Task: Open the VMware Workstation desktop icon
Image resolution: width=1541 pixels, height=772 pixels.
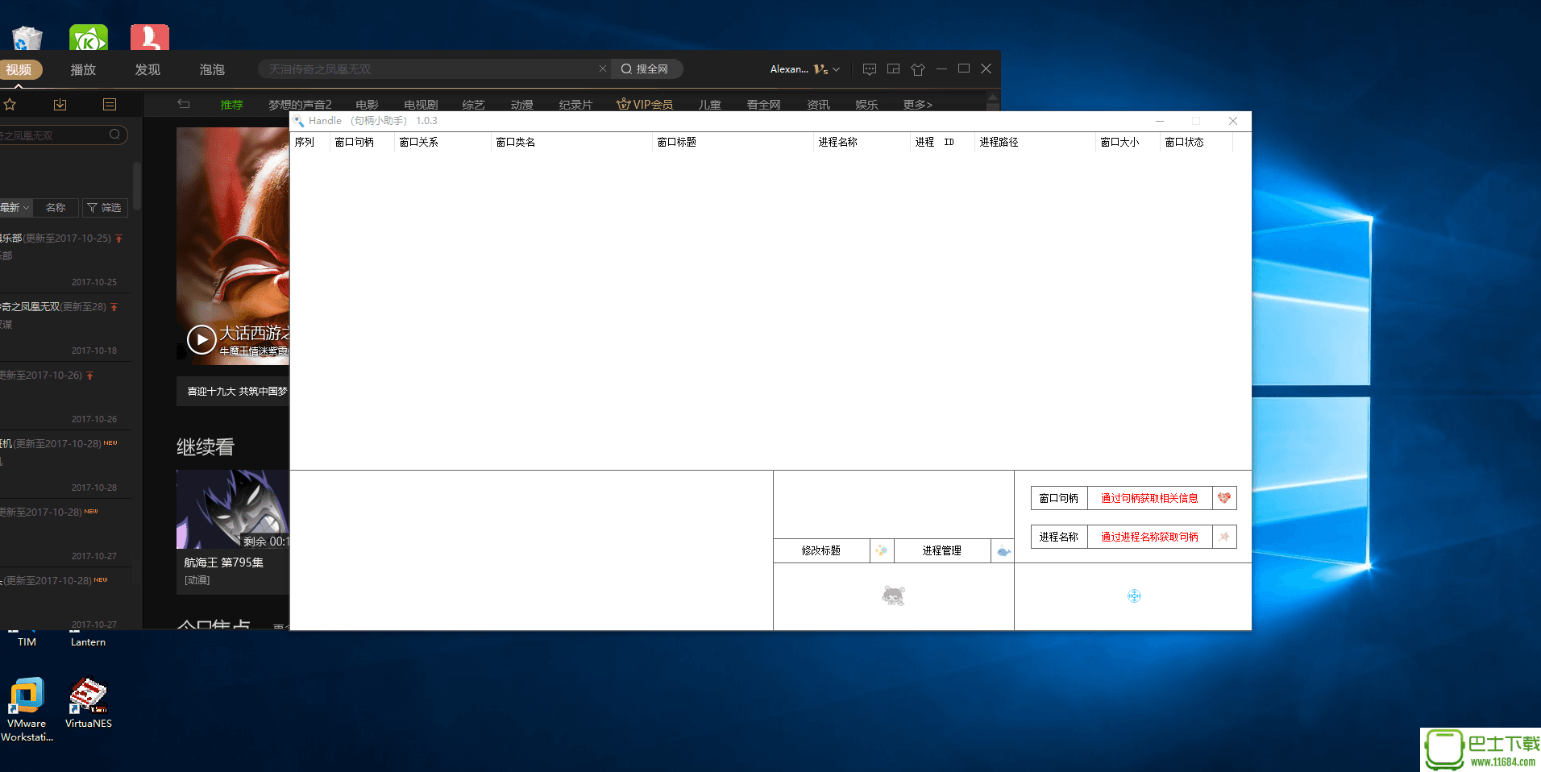Action: [27, 709]
